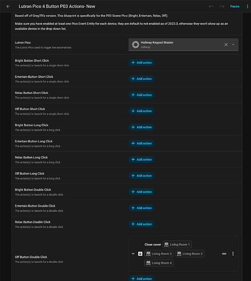This screenshot has height=281, width=251.
Task: Add action for Entertain Button Long Click
Action: [142, 143]
